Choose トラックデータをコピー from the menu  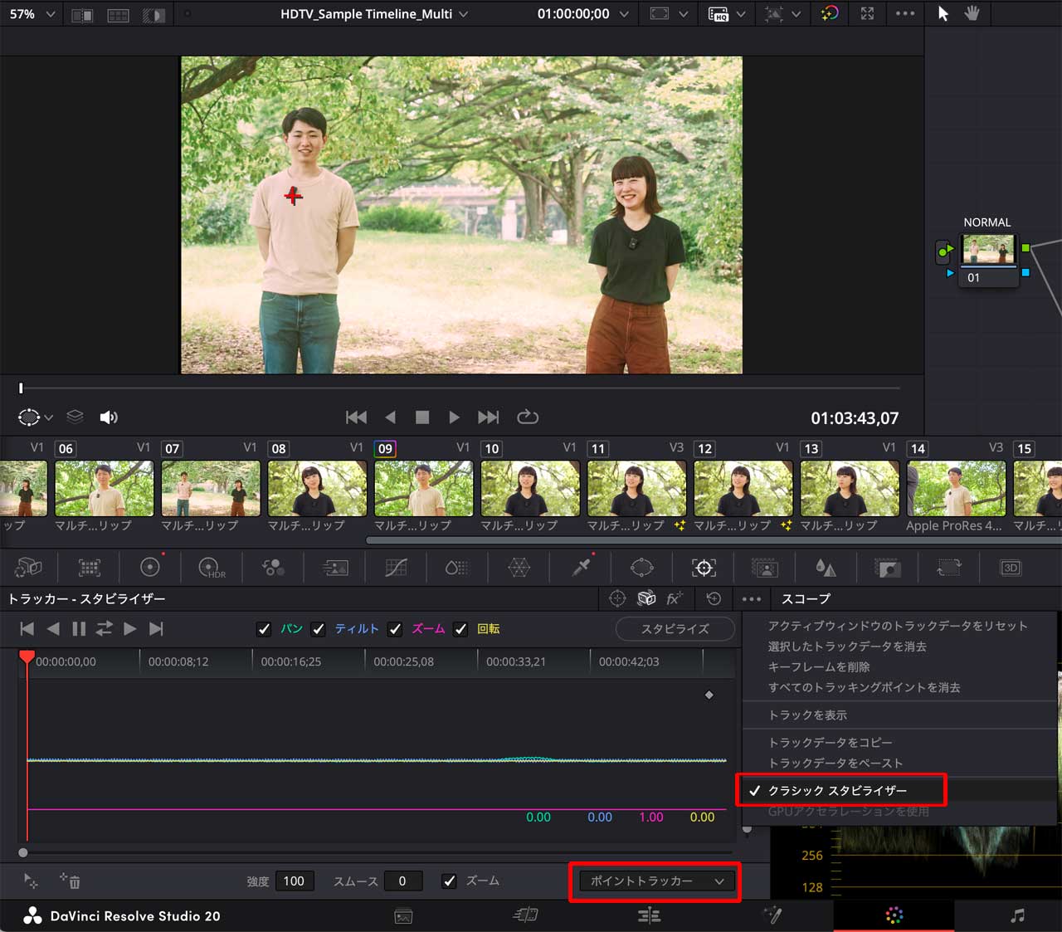[x=830, y=742]
